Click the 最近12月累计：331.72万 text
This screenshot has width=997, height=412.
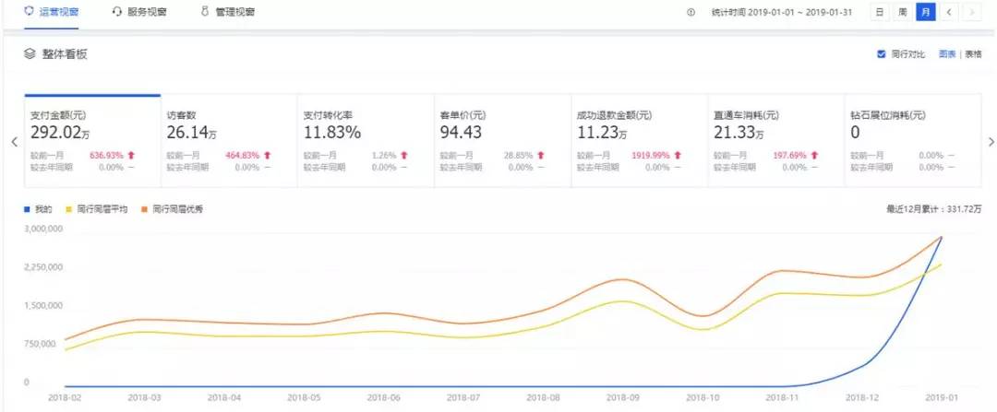[x=933, y=209]
